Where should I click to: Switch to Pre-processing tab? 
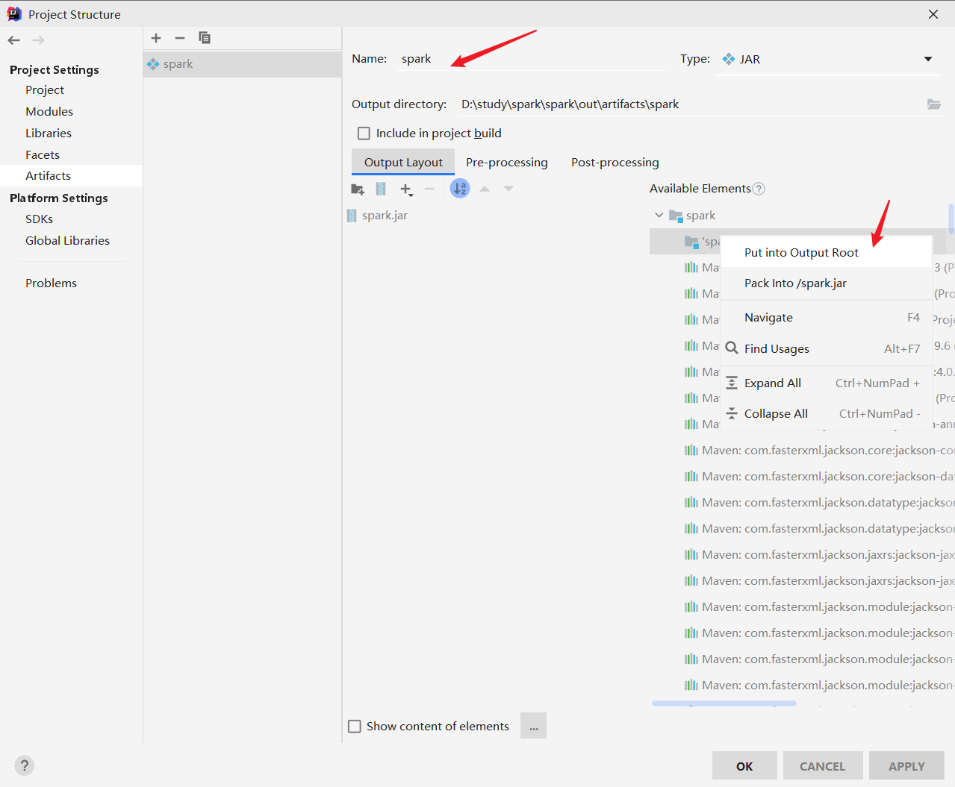pyautogui.click(x=506, y=163)
